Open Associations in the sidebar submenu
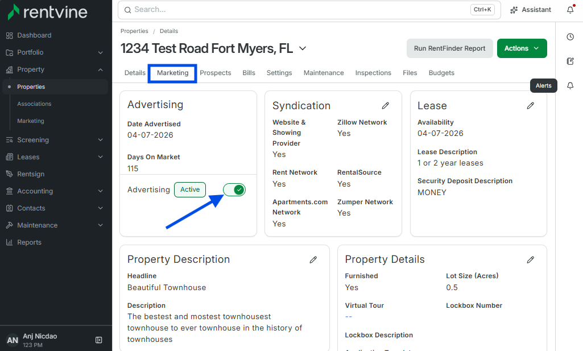The image size is (583, 351). (x=34, y=104)
